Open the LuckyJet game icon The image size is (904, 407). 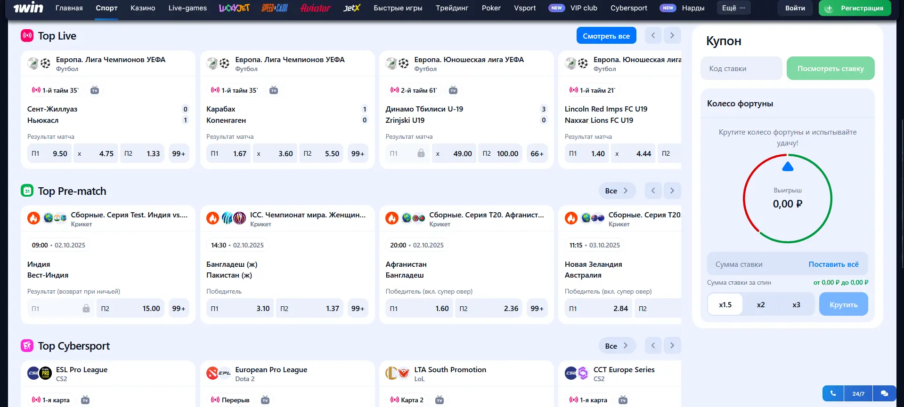234,8
